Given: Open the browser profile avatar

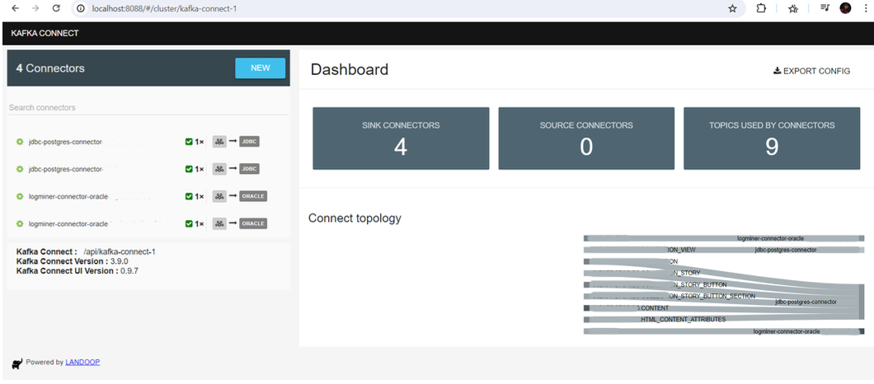Looking at the screenshot, I should tap(846, 8).
